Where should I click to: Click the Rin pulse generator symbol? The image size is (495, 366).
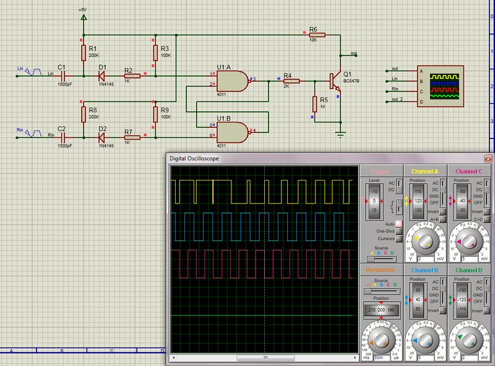[x=33, y=134]
